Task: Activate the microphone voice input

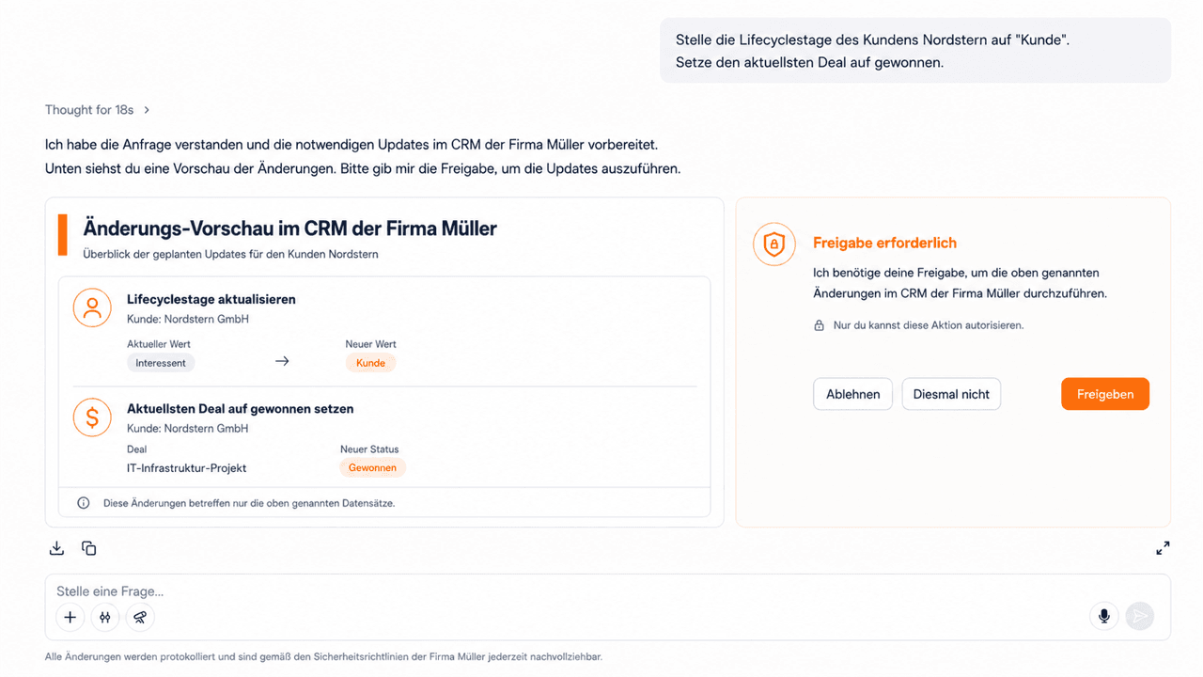Action: 1104,616
